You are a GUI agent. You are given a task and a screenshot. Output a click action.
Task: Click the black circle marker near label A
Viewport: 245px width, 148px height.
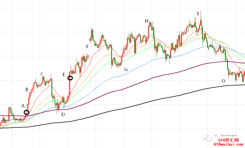pyautogui.click(x=26, y=112)
